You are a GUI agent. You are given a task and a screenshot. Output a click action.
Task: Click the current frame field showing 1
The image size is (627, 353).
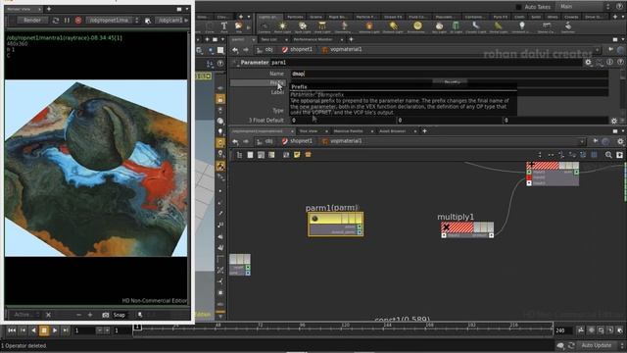[85, 330]
